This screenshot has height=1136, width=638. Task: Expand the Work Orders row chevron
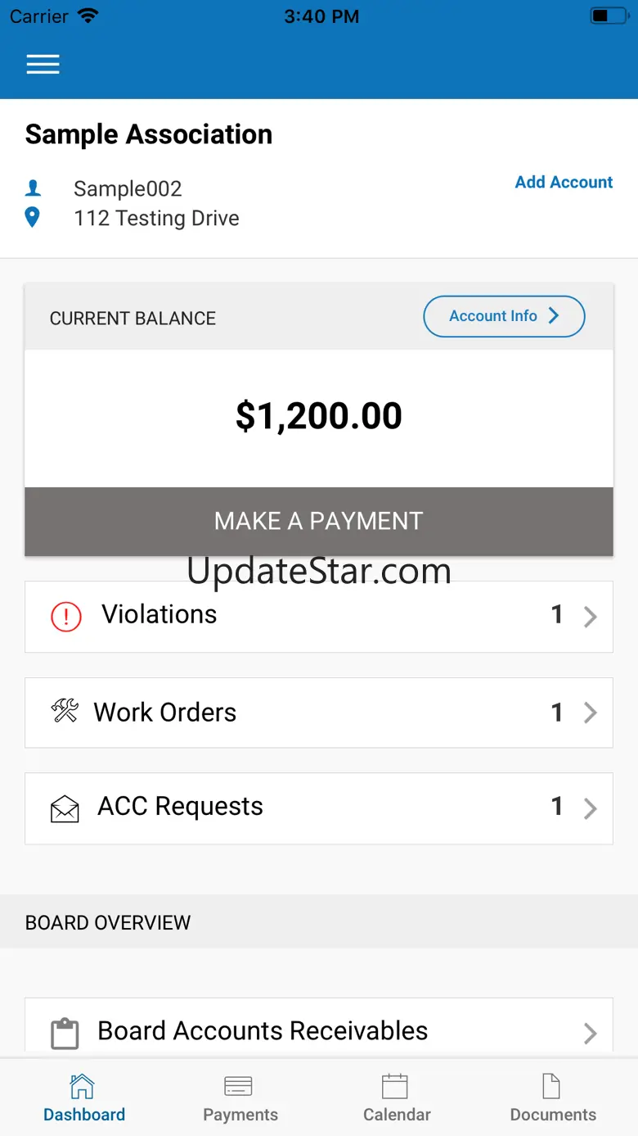(x=590, y=713)
